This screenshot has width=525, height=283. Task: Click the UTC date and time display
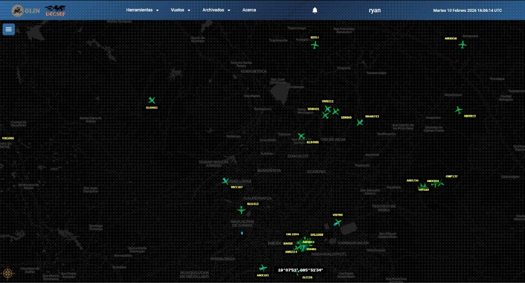click(467, 10)
